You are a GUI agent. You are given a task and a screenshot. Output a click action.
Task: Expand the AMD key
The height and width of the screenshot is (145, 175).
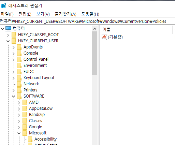[19, 103]
